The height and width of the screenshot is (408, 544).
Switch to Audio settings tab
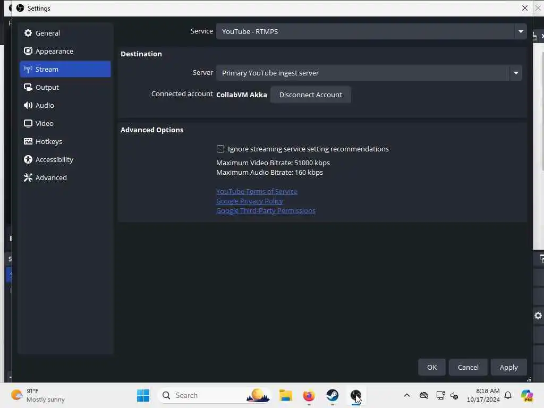tap(65, 105)
